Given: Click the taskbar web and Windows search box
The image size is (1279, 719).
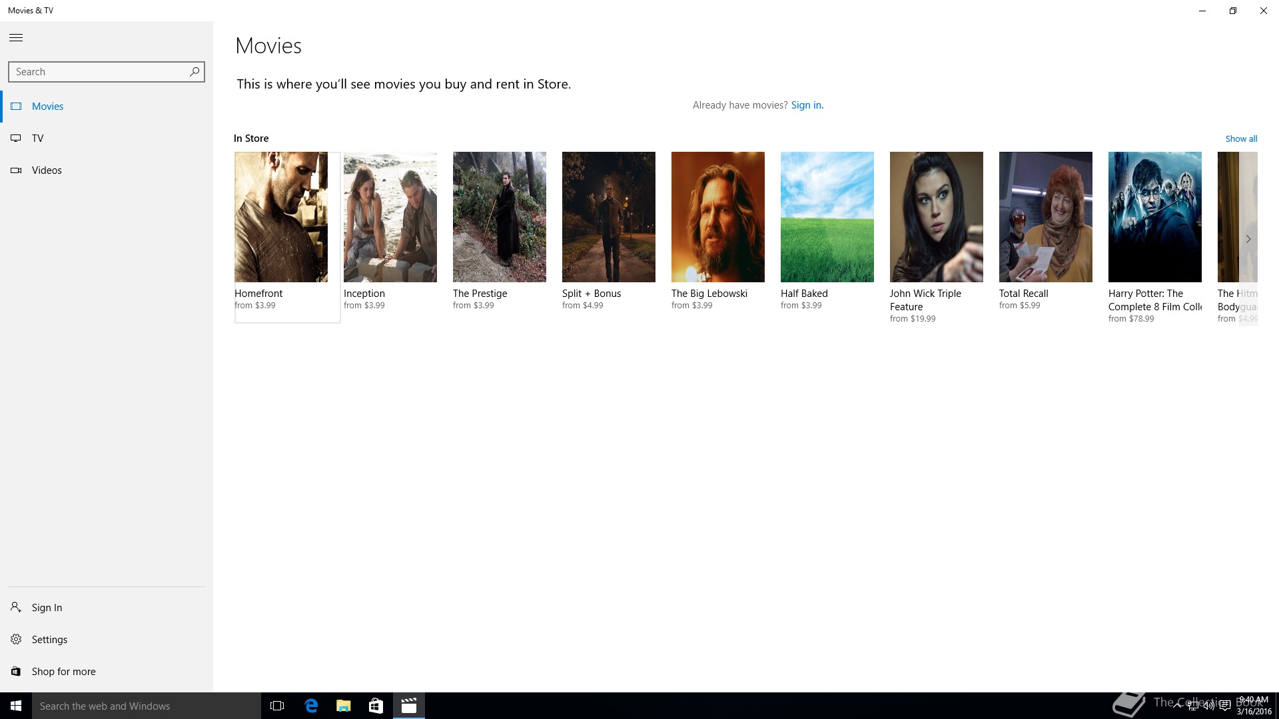Looking at the screenshot, I should [147, 706].
